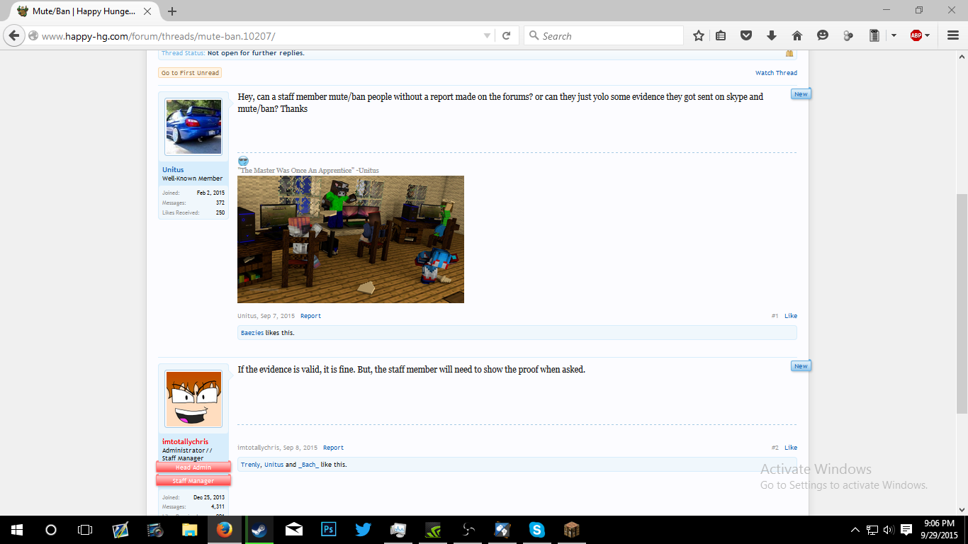Reload the page with the refresh icon
The image size is (968, 544).
[x=506, y=35]
